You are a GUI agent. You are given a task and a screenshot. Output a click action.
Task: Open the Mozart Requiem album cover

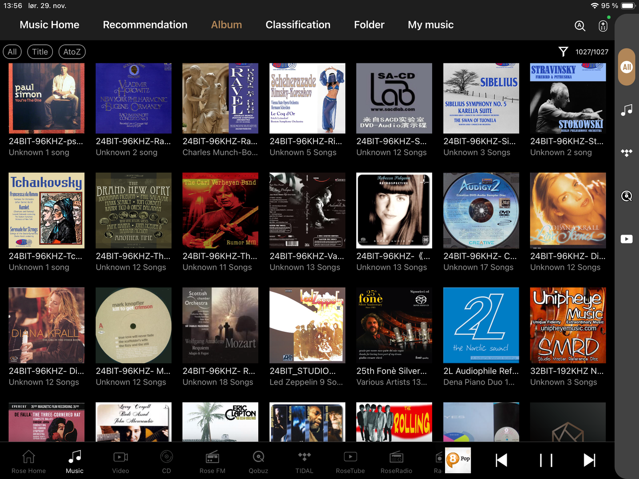[220, 326]
